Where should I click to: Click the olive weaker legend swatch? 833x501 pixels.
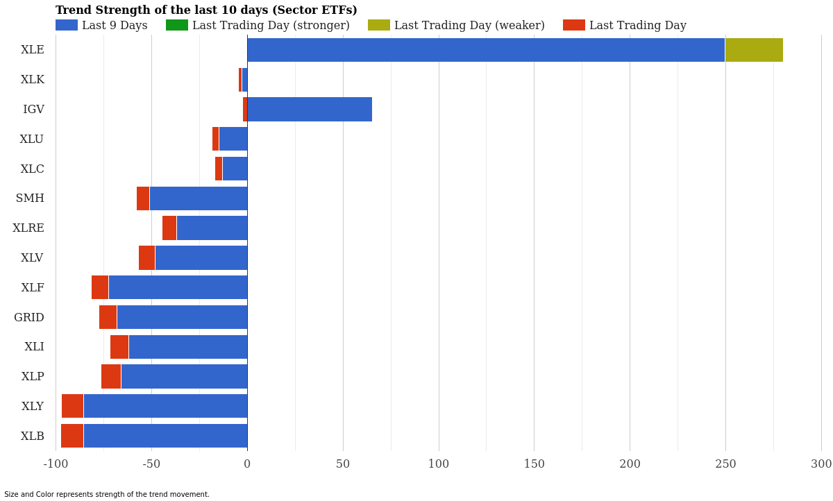pyautogui.click(x=379, y=25)
